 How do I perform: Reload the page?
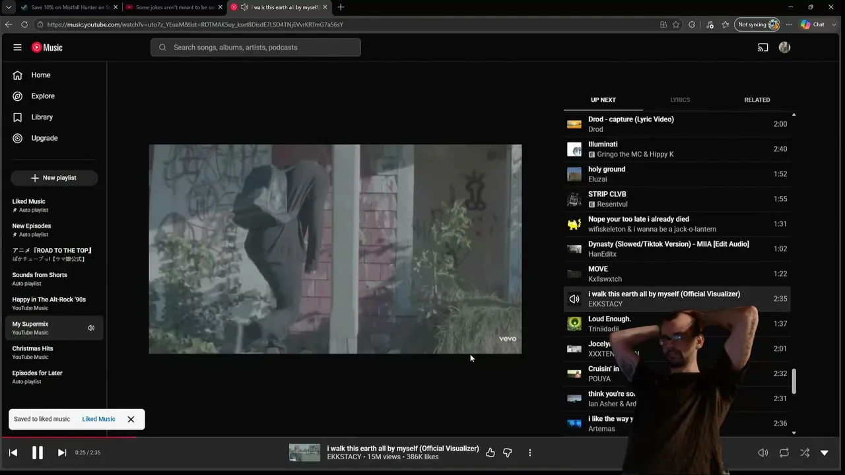(x=24, y=24)
